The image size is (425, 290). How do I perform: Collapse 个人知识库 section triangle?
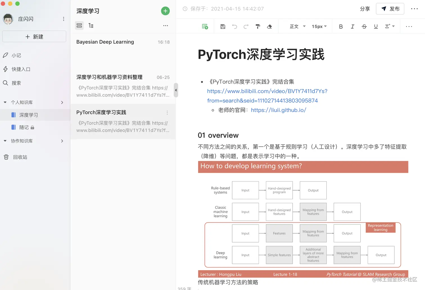tap(5, 102)
